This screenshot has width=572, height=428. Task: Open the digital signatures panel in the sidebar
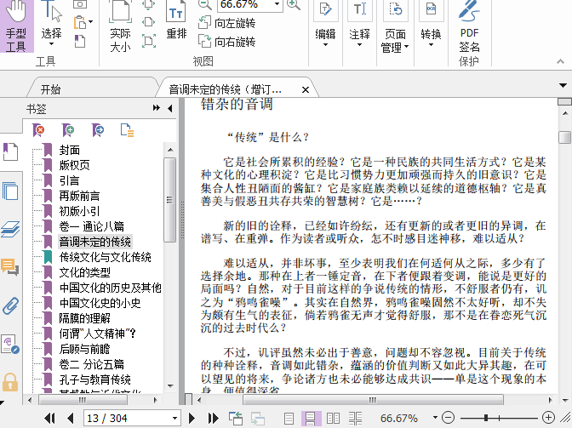tap(10, 344)
